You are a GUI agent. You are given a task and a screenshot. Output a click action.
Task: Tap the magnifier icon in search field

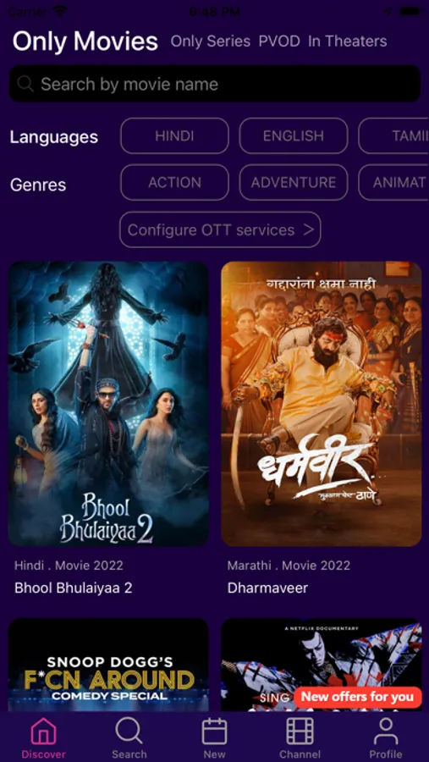tap(25, 84)
